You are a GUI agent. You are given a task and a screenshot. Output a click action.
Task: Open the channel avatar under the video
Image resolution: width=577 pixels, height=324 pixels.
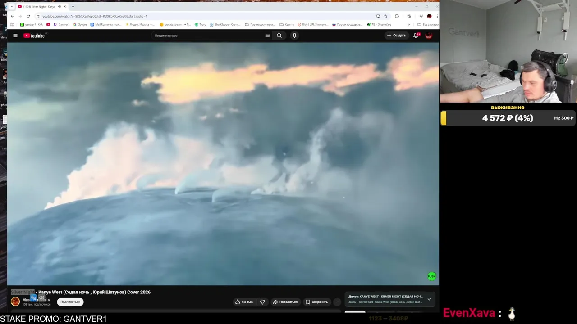click(x=15, y=301)
